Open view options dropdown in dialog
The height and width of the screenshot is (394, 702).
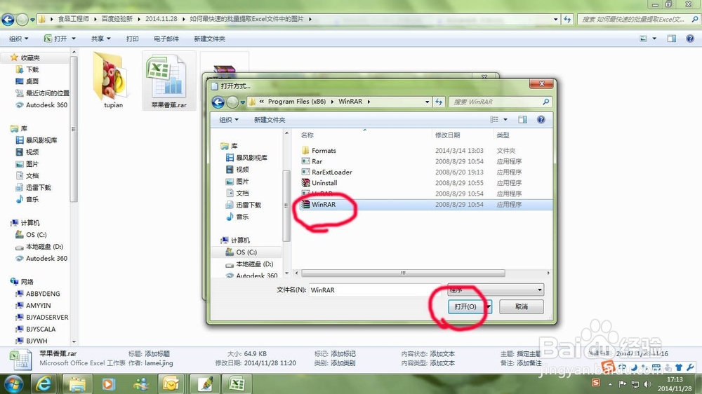(505, 120)
